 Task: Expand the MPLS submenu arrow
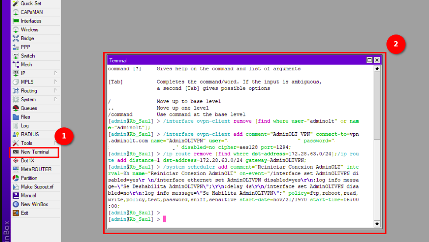[55, 82]
